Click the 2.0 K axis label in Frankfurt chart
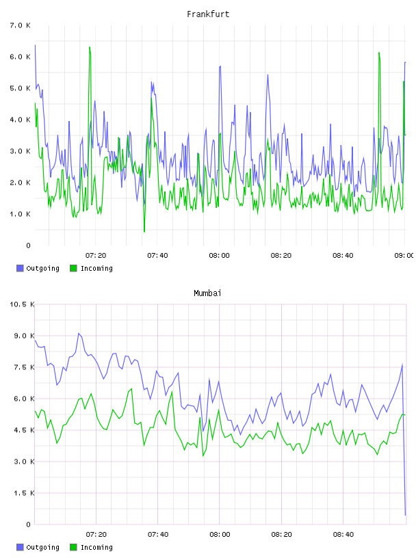Screen dimensions: 416x558 click(21, 183)
